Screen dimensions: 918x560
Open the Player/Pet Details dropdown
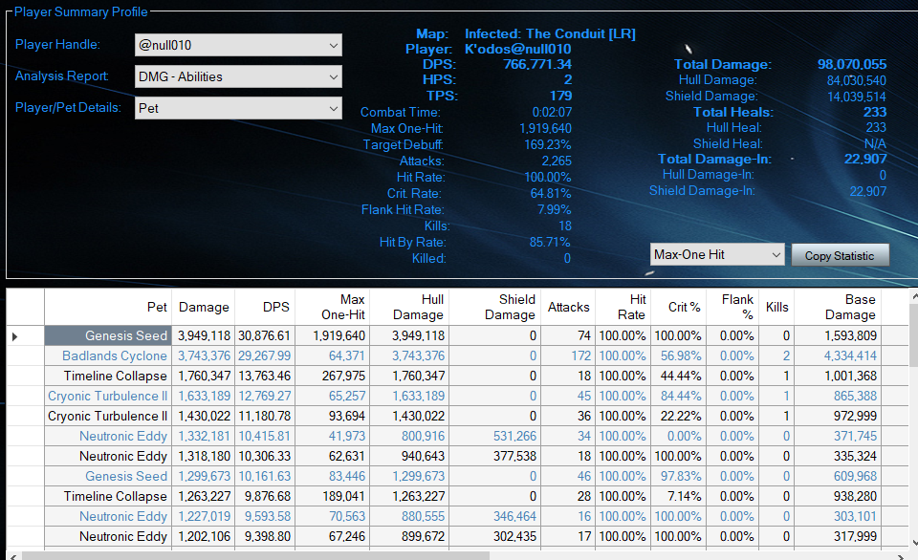(238, 108)
